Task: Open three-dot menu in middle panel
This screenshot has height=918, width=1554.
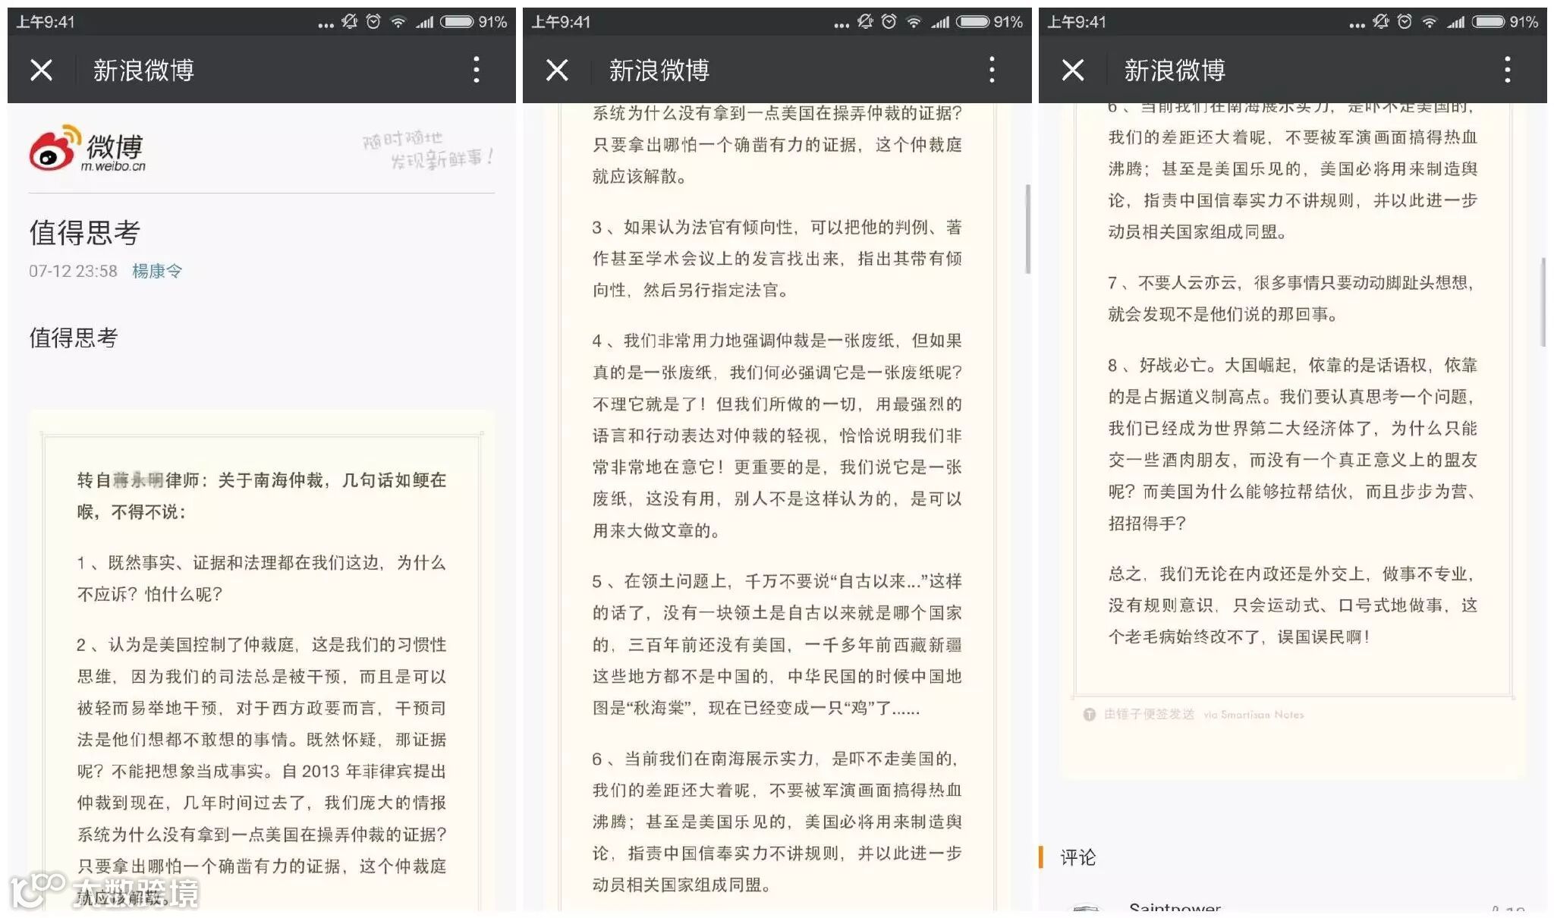Action: [991, 70]
